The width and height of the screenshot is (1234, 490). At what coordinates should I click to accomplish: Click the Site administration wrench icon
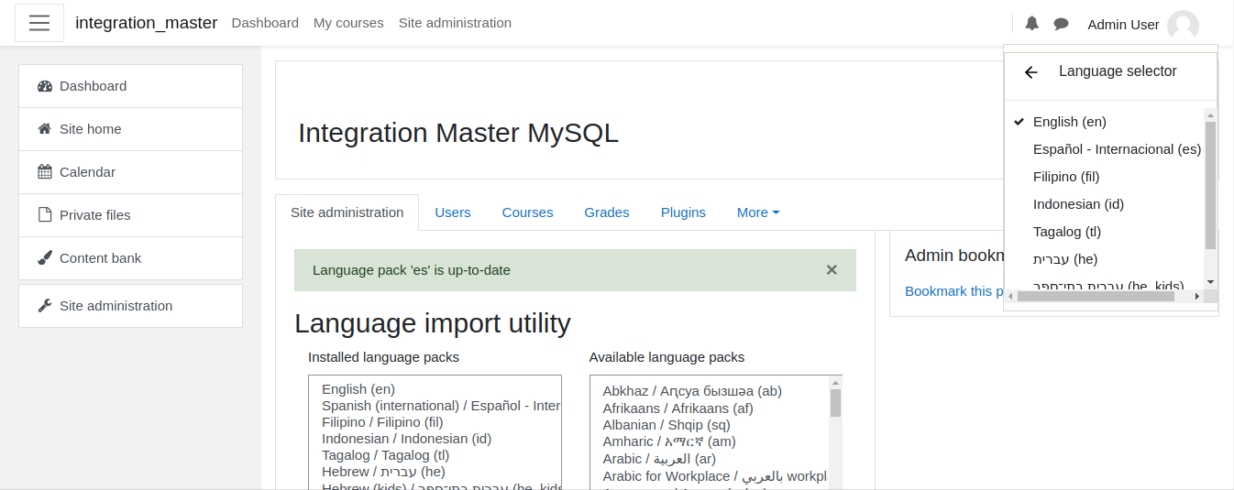click(x=45, y=306)
